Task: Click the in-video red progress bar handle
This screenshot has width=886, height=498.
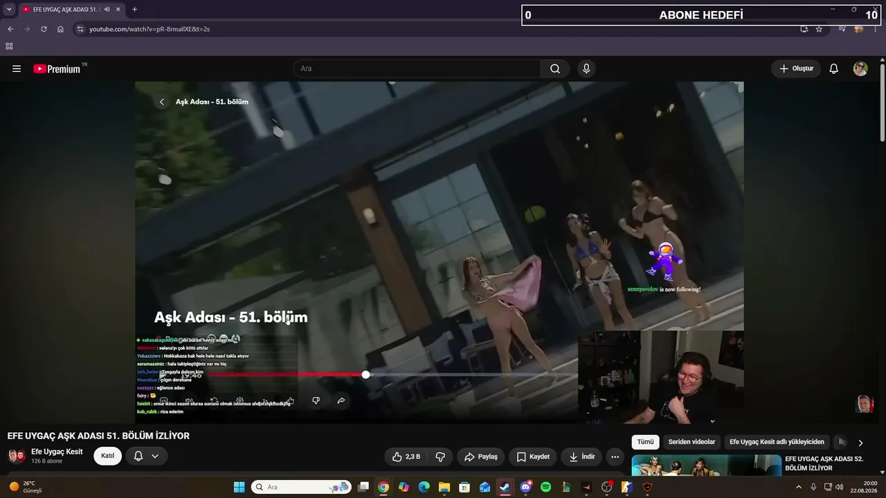Action: (x=365, y=375)
